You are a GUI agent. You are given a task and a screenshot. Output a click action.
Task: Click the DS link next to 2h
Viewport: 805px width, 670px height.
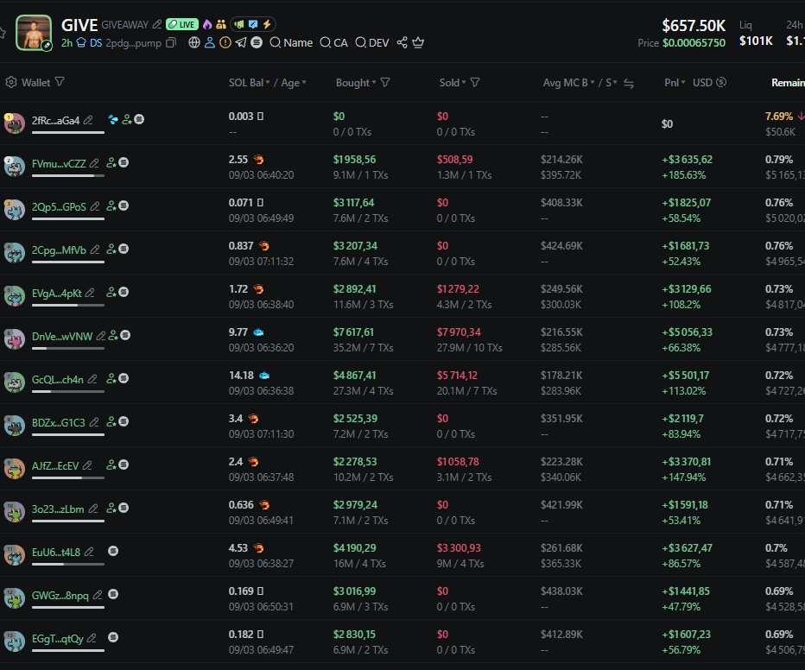click(96, 43)
